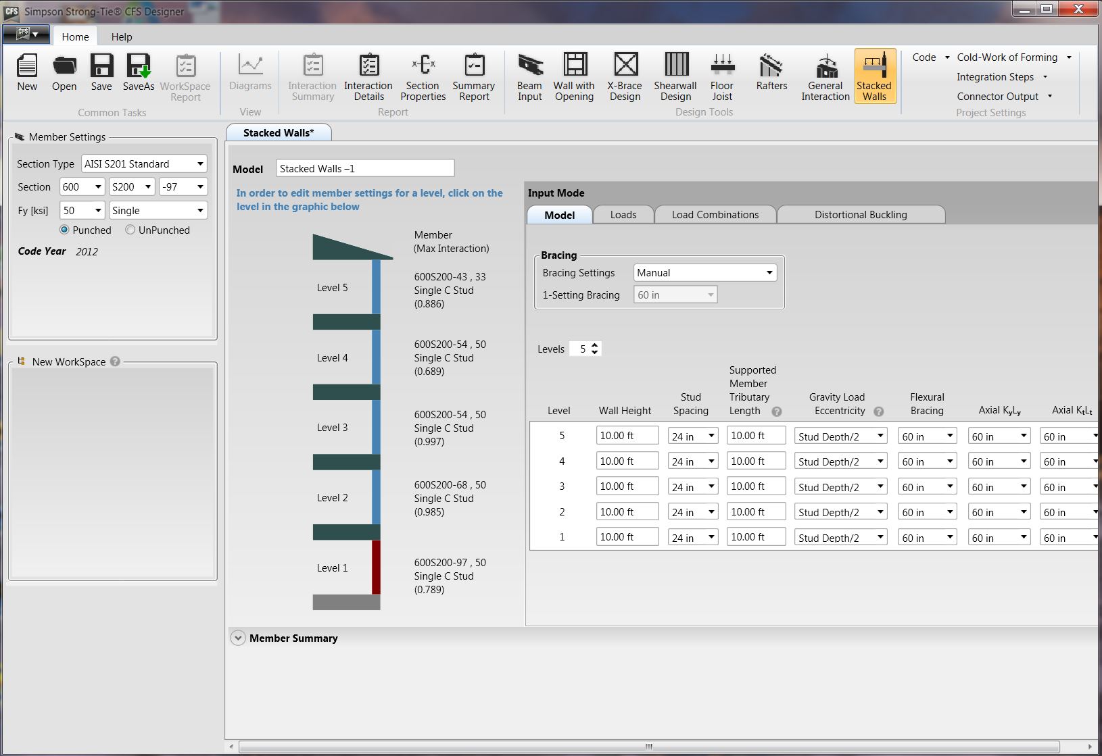Open the Beam Input tool
Viewport: 1102px width, 756px height.
pos(529,76)
